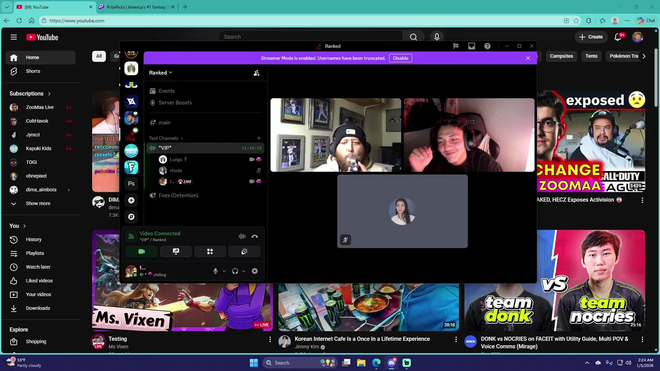
Task: Open Discord help question mark icon
Action: click(487, 46)
